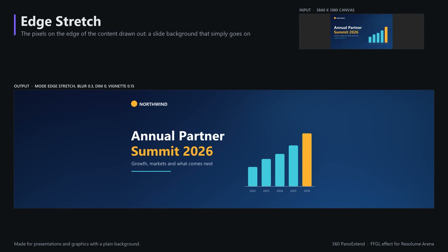Click the 'INPUT · 3840 X 1080 CANVAS' label
The image size is (448, 252).
(x=327, y=10)
